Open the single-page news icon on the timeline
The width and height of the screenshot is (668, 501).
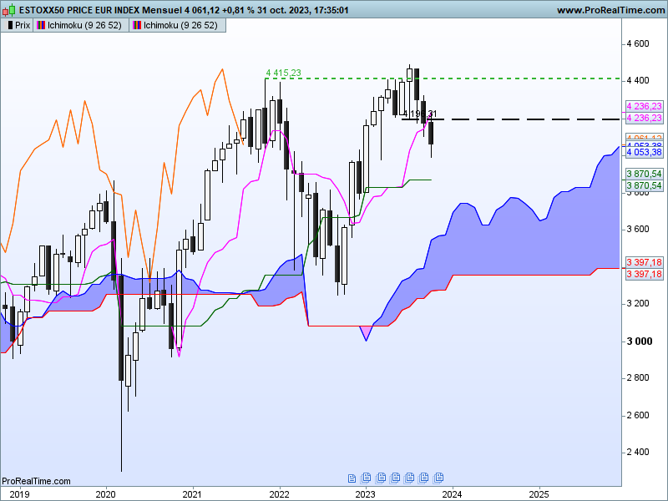(x=352, y=478)
